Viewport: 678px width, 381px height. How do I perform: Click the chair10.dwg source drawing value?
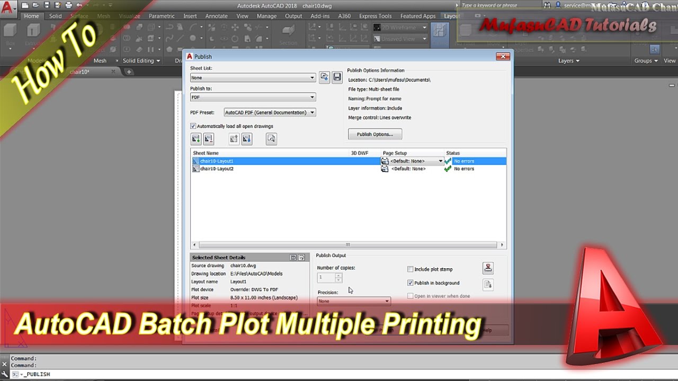pos(243,266)
